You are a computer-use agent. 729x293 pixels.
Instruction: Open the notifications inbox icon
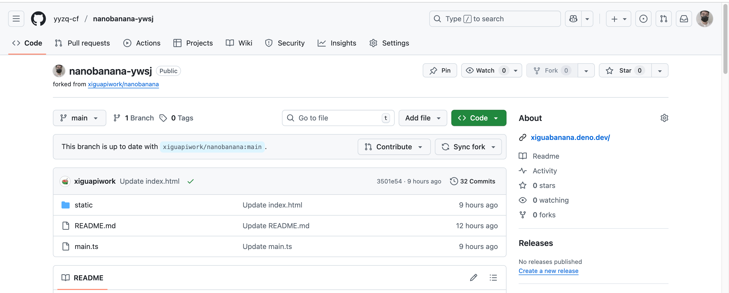684,19
